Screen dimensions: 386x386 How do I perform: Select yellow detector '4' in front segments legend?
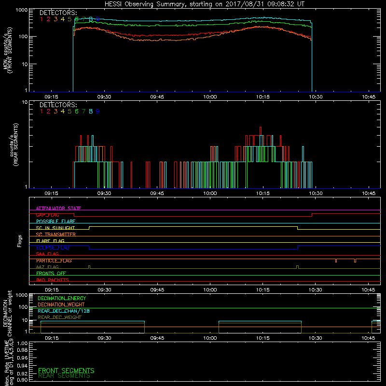click(63, 19)
